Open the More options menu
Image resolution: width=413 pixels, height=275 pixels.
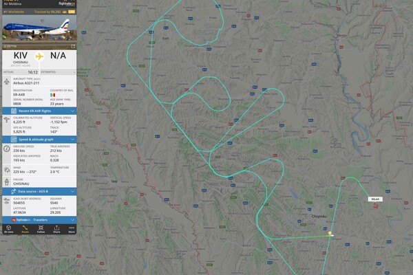(x=72, y=229)
